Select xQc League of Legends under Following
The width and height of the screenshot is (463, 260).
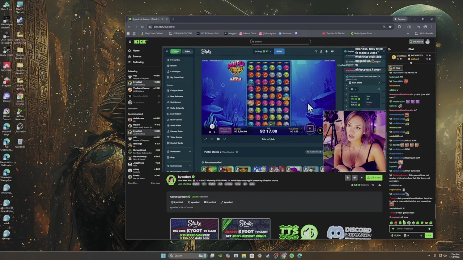tap(144, 77)
